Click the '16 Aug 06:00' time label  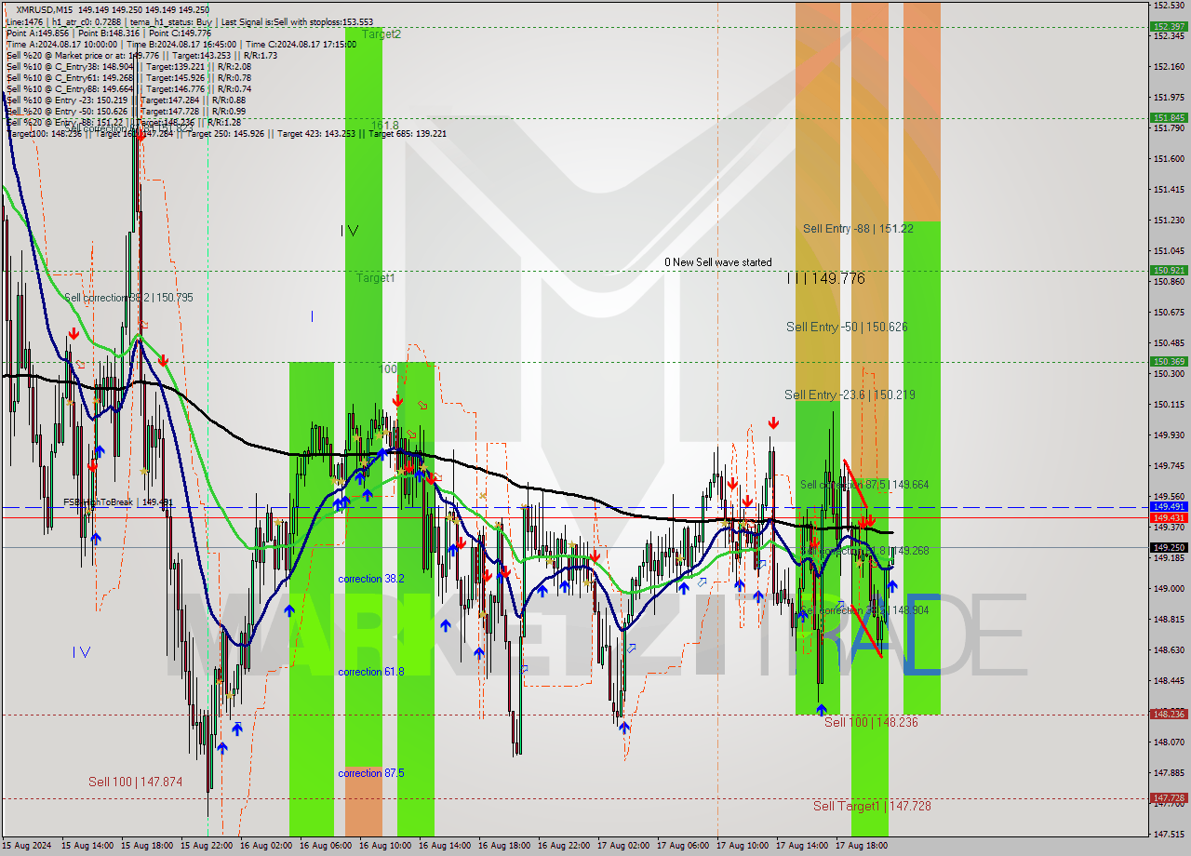coord(326,846)
